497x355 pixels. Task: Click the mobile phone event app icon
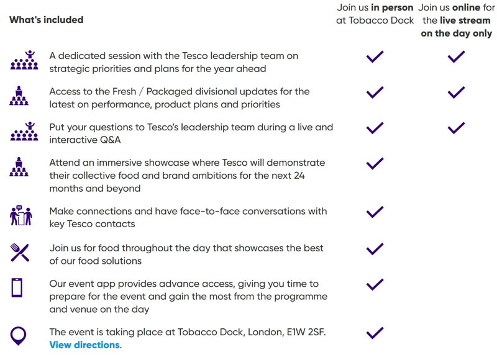click(17, 288)
